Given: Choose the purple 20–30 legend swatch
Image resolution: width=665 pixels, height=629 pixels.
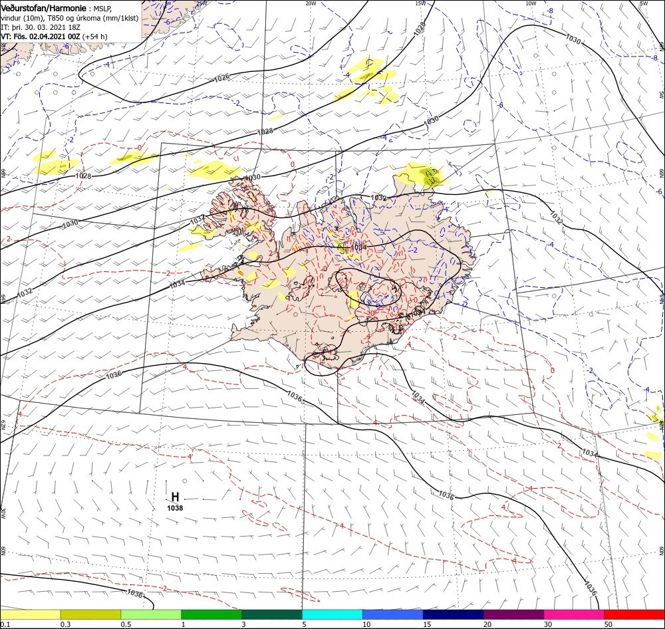Looking at the screenshot, I should (x=513, y=614).
